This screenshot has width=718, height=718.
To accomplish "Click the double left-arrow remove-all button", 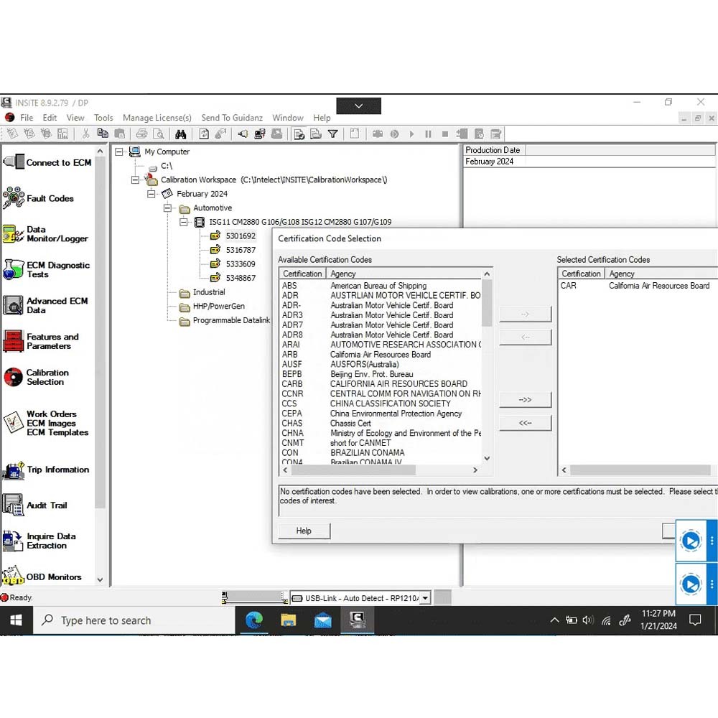I will click(526, 423).
